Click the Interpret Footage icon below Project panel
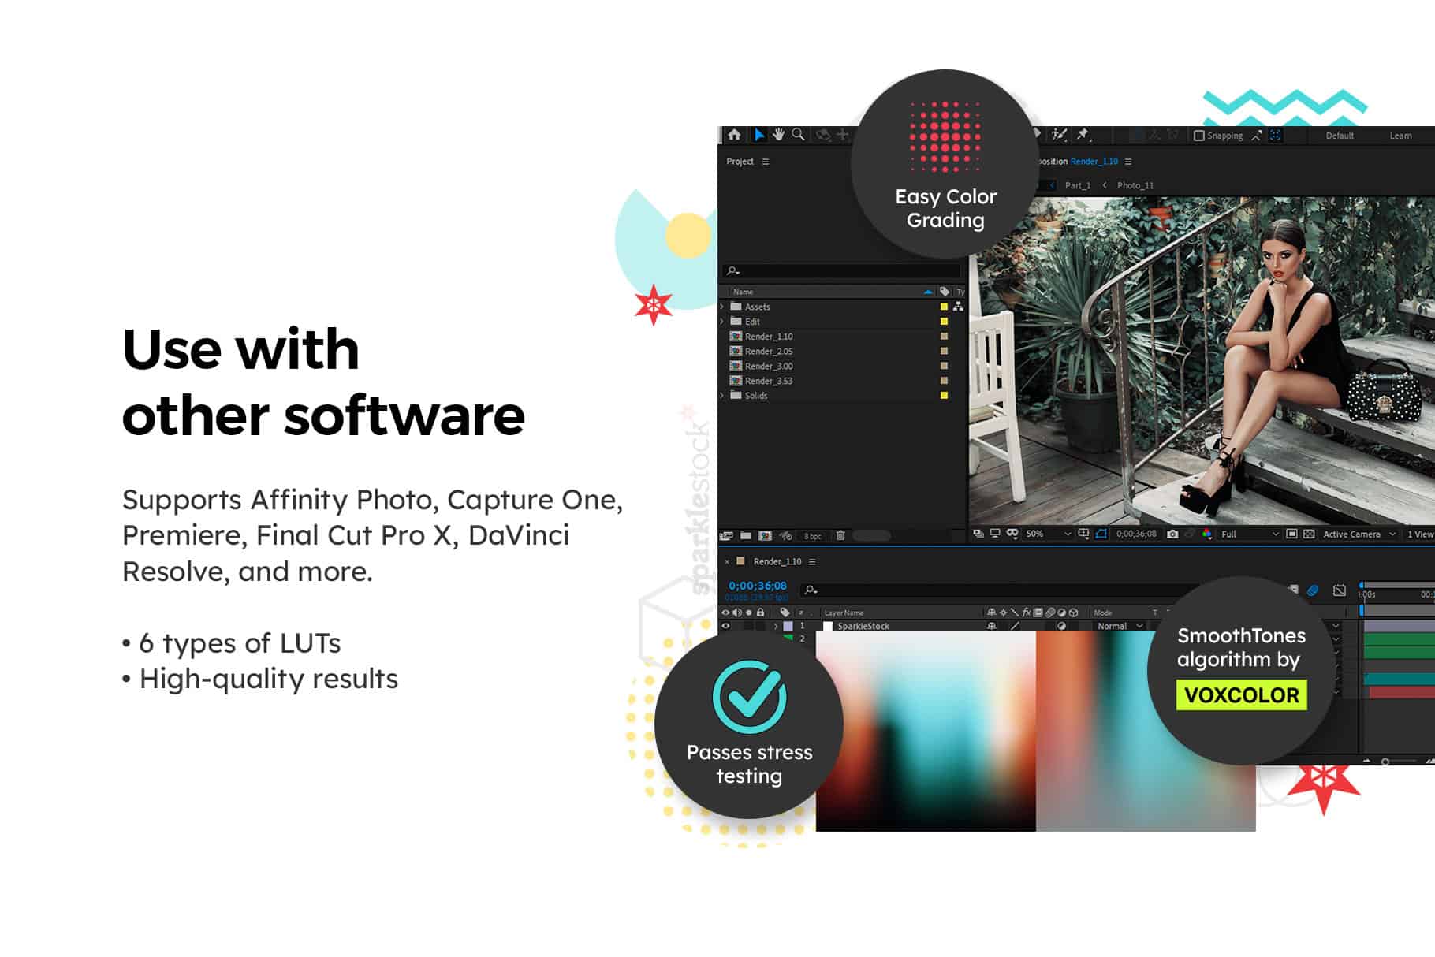Screen dimensions: 1435x957 pyautogui.click(x=727, y=535)
